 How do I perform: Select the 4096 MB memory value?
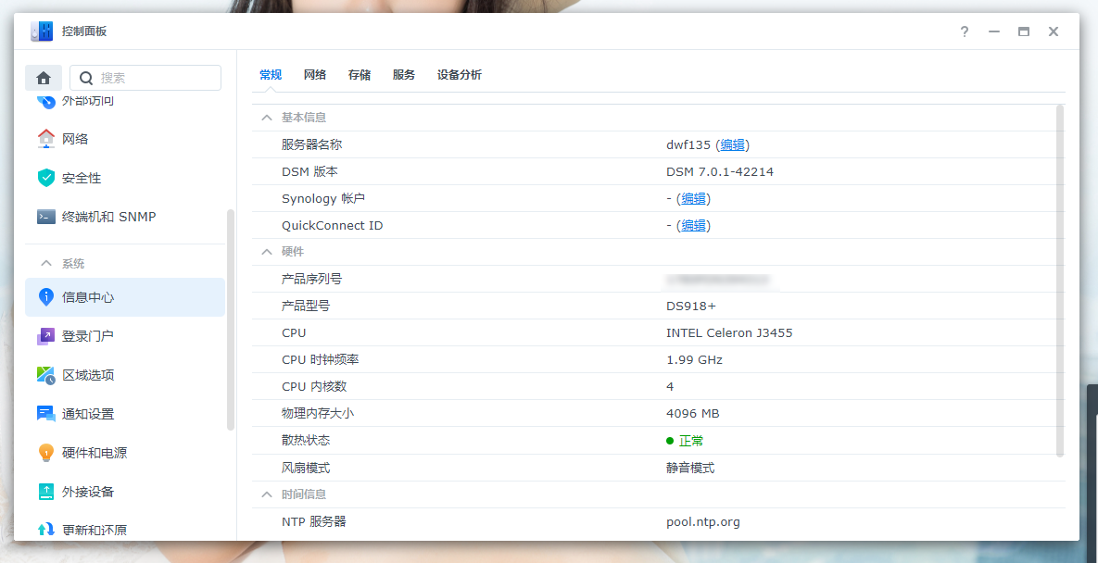tap(692, 414)
